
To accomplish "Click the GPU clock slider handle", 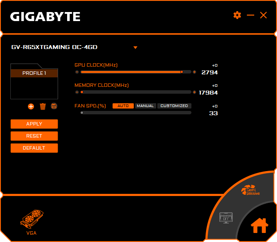I will tap(182, 72).
